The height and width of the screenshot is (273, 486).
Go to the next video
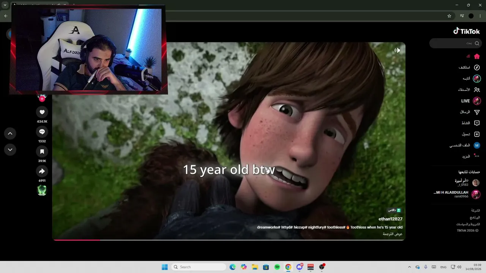point(10,150)
